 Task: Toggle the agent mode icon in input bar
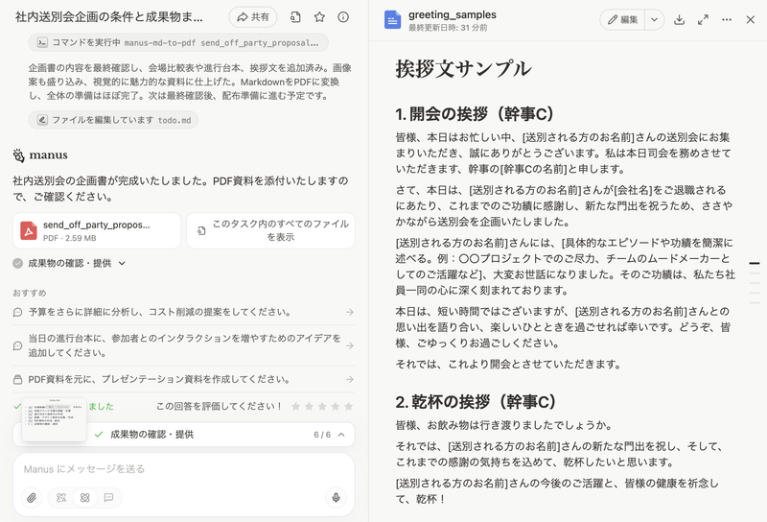tap(84, 497)
